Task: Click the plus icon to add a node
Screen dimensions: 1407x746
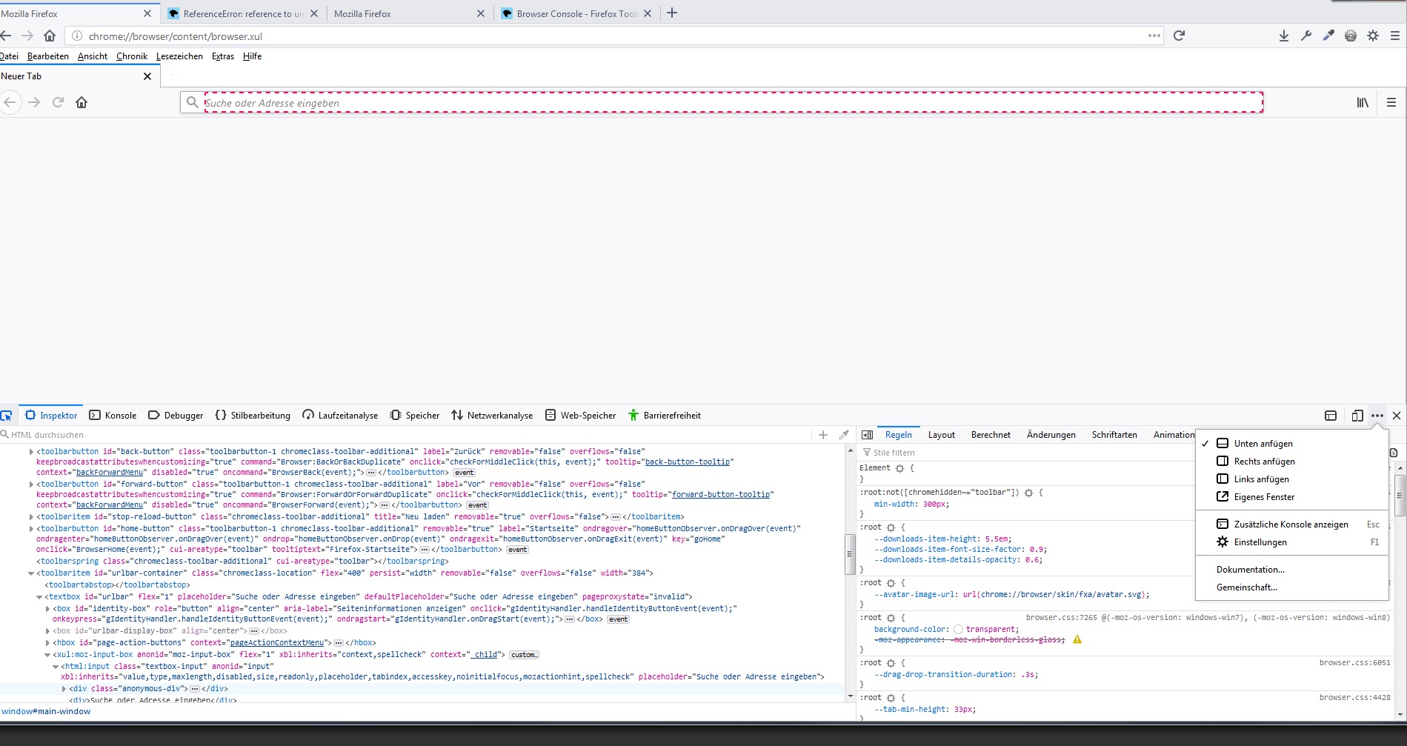Action: [822, 435]
